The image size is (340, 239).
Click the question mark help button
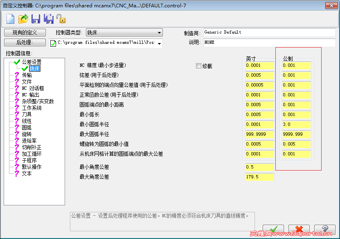(x=324, y=230)
